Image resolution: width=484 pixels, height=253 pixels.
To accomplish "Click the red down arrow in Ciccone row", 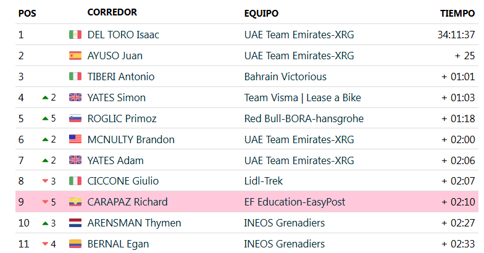I will (x=46, y=181).
